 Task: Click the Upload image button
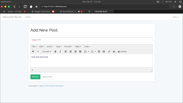122,51
